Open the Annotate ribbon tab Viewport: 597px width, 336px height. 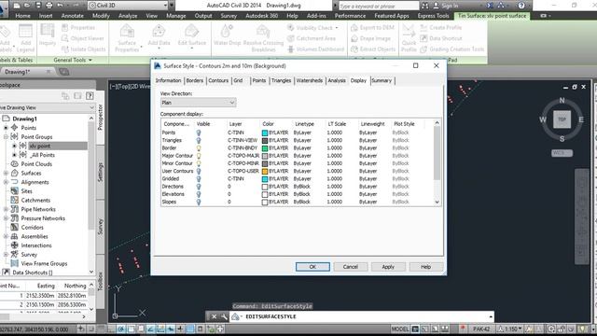(73, 16)
